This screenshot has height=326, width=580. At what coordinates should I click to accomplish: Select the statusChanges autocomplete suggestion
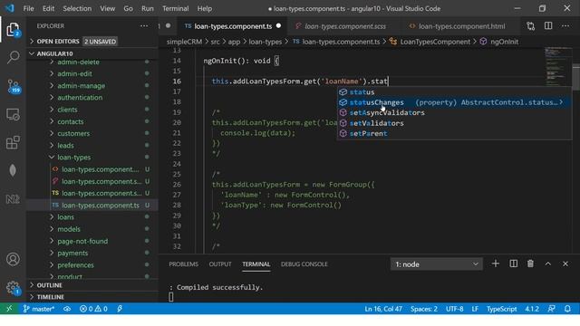(x=454, y=102)
